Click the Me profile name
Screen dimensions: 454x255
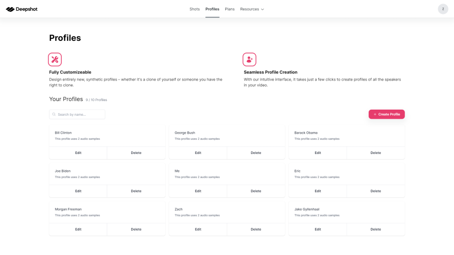coord(177,171)
